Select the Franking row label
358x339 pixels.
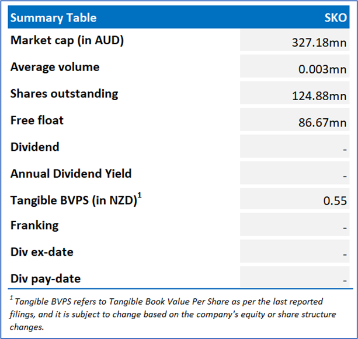tap(34, 225)
